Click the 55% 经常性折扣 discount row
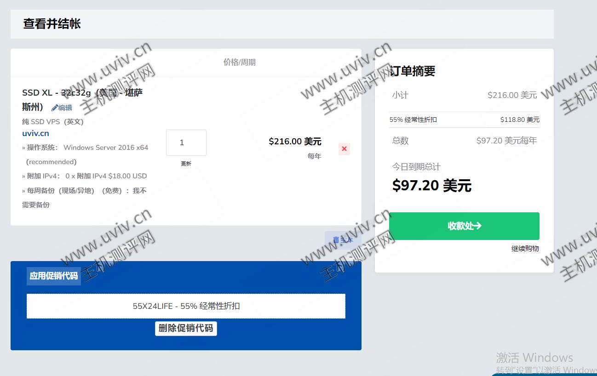Screen dimensions: 597x376 464,120
